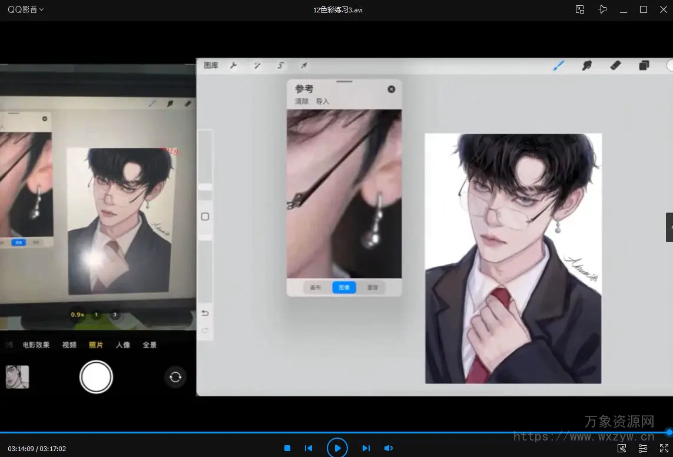The height and width of the screenshot is (457, 673).
Task: Close the 参考 reference panel
Action: [392, 90]
